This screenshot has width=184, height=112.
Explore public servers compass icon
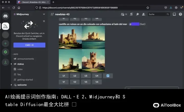click(5, 52)
